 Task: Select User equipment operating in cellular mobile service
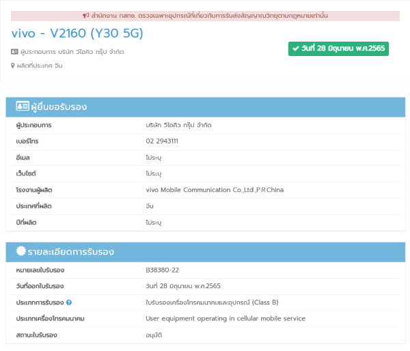tap(225, 319)
